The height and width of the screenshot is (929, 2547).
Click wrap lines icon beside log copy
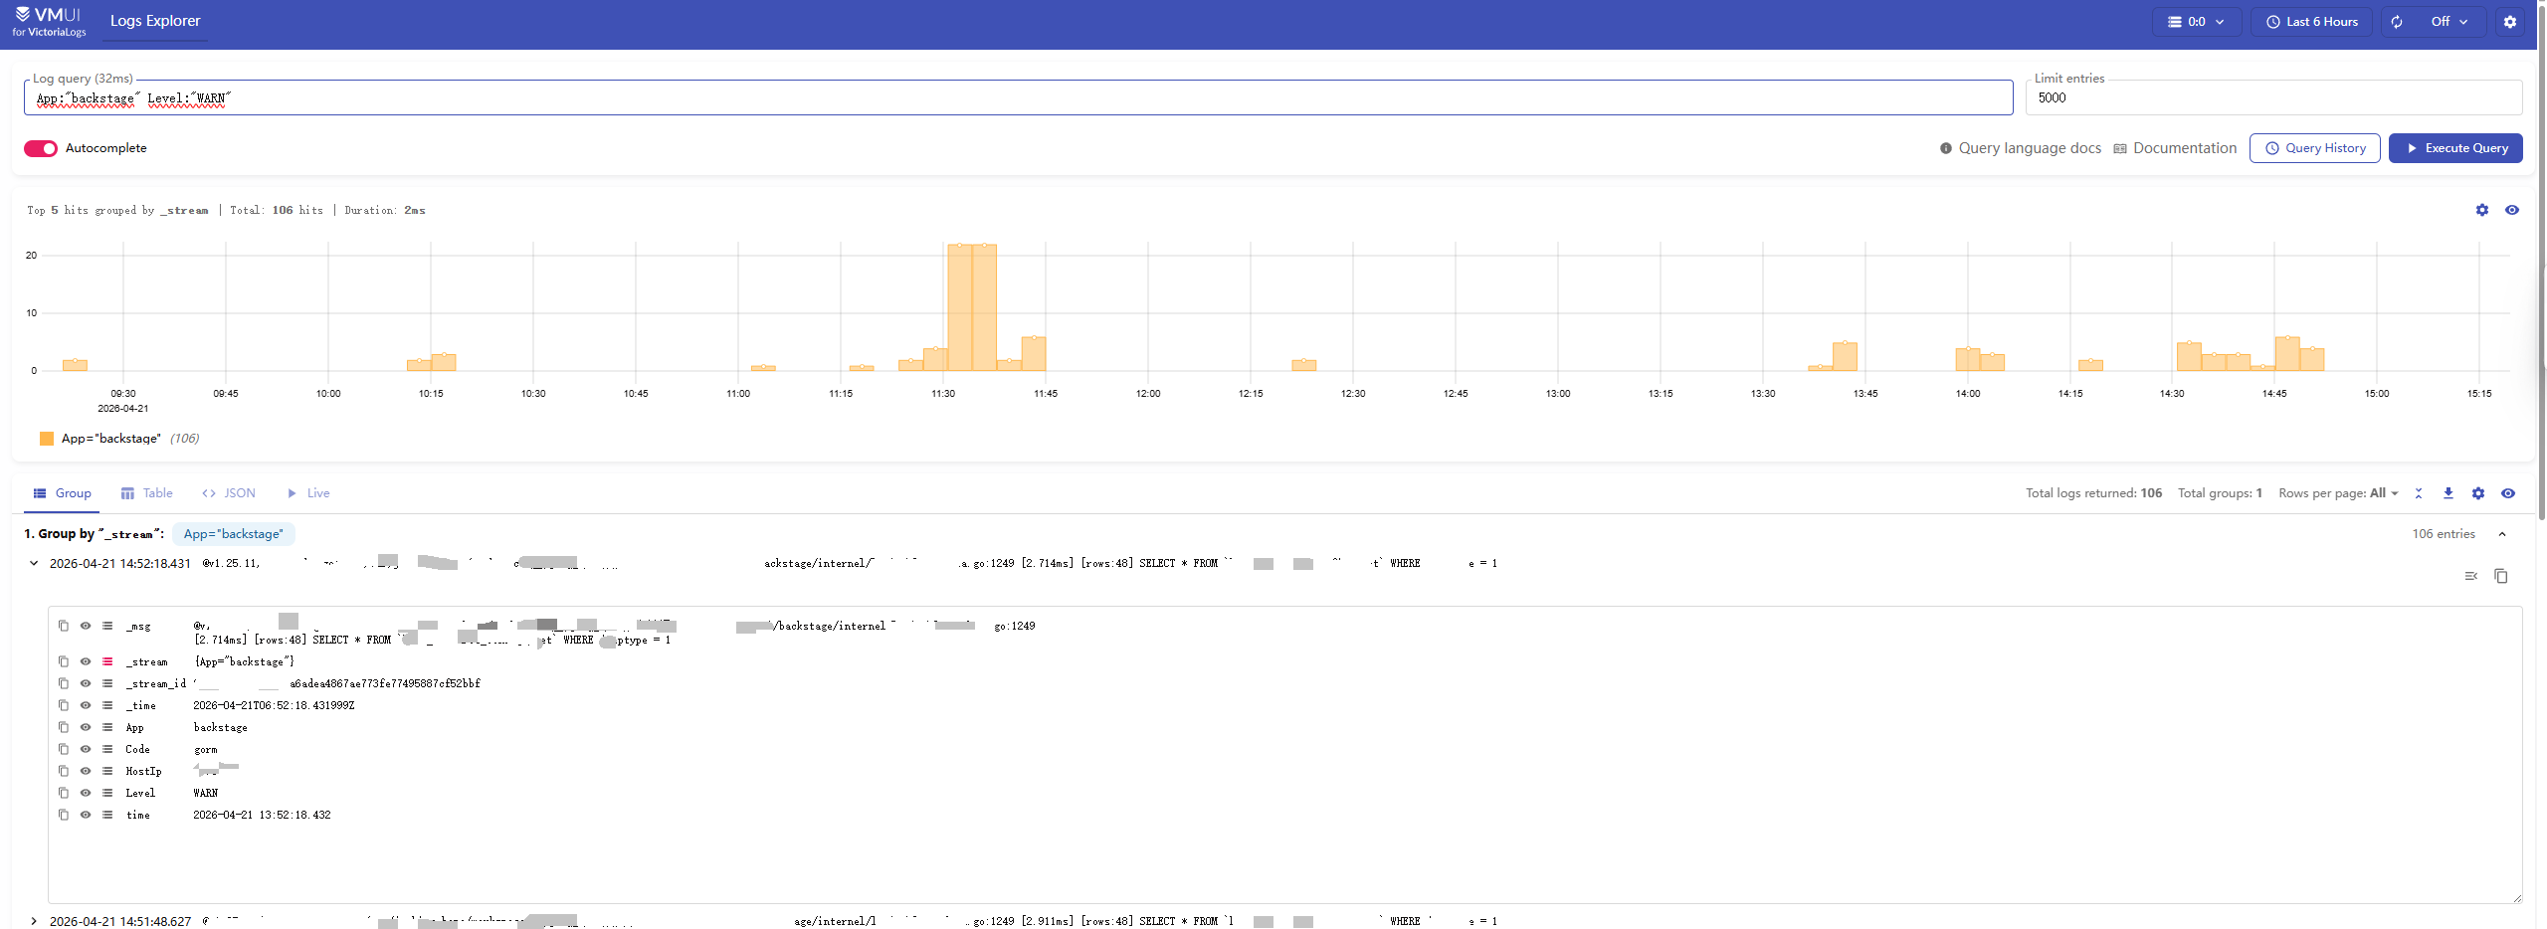pos(2470,576)
